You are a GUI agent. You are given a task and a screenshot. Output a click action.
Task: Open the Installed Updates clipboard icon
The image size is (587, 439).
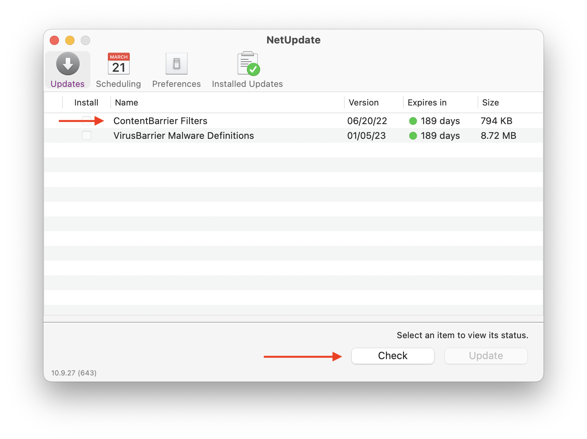coord(248,64)
